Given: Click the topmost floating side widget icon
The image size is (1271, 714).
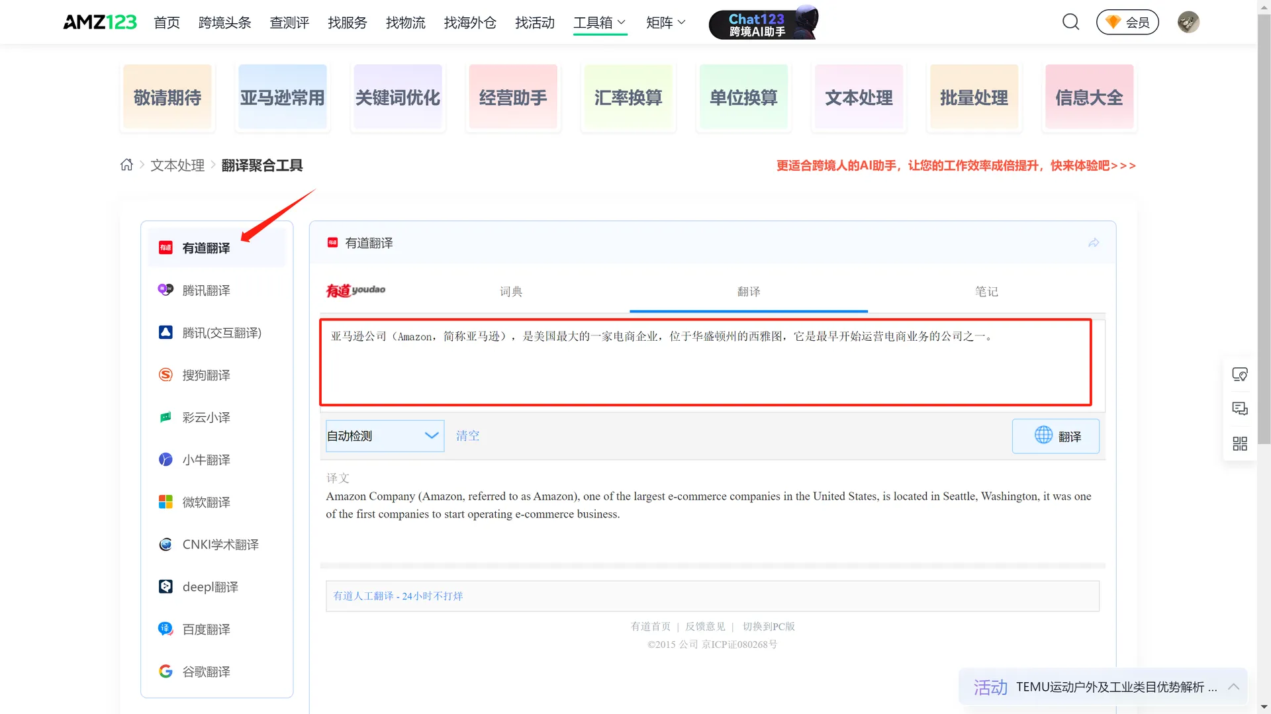Looking at the screenshot, I should pos(1240,375).
